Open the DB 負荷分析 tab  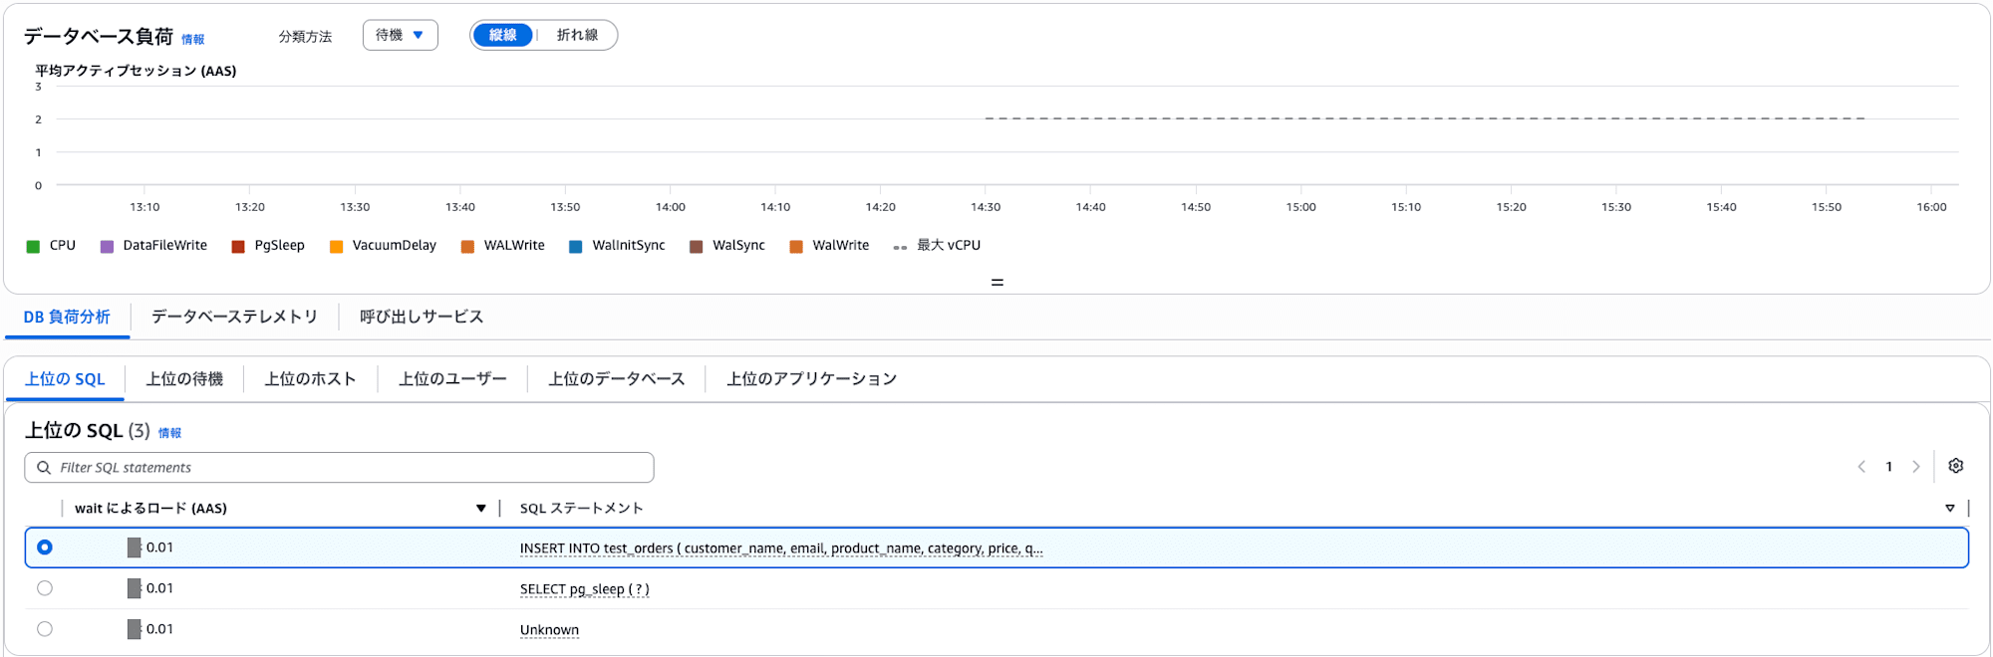pyautogui.click(x=67, y=317)
